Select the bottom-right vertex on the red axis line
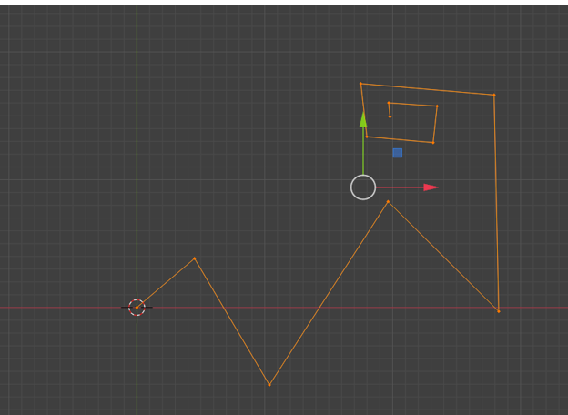 point(499,311)
